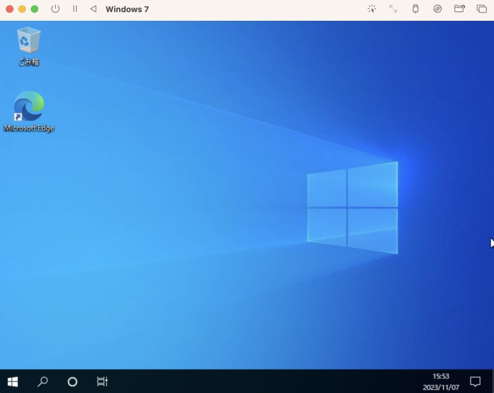494x393 pixels.
Task: Minimize the VM window with yellow button
Action: click(22, 9)
